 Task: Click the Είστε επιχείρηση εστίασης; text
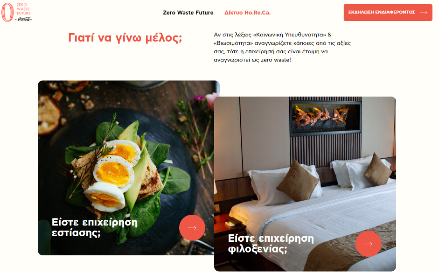(95, 227)
